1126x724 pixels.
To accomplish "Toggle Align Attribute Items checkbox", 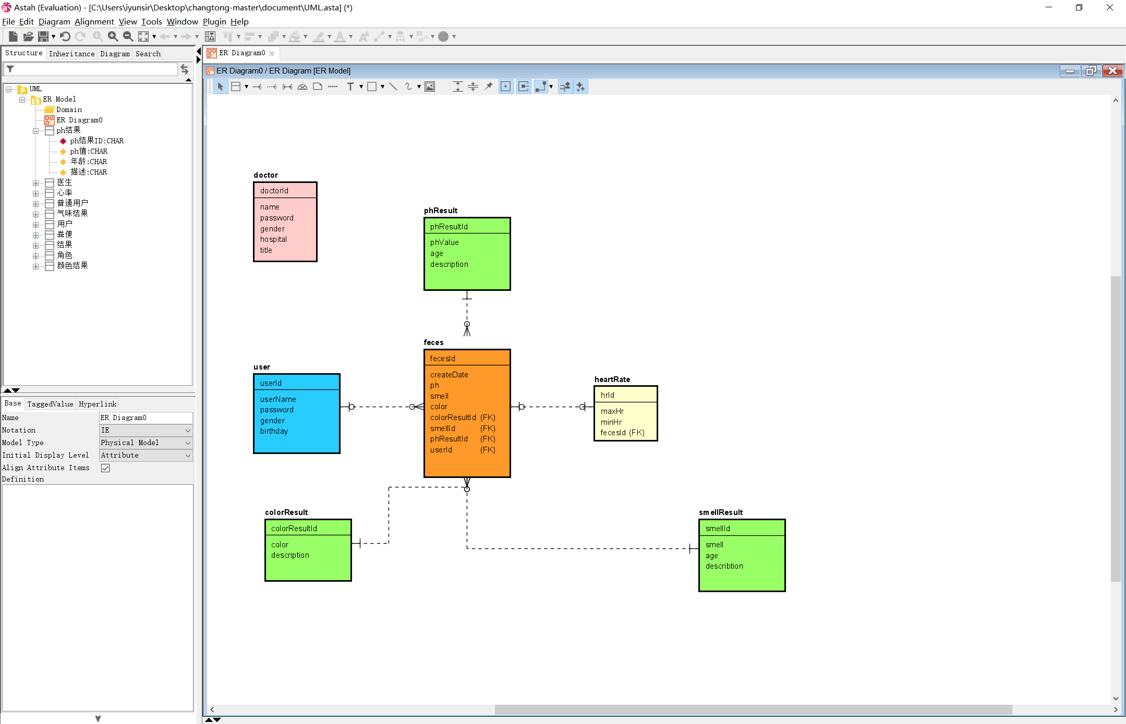I will [105, 468].
